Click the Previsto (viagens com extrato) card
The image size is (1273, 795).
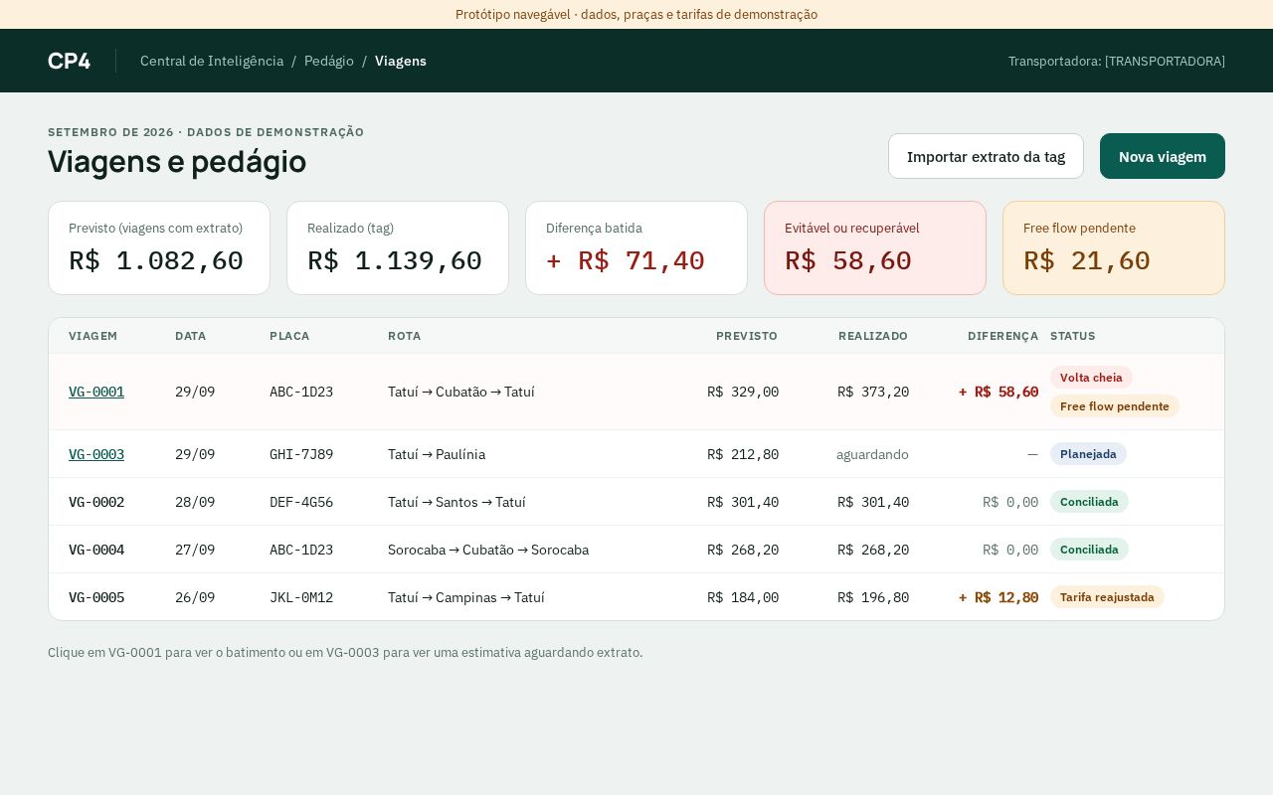(x=159, y=248)
